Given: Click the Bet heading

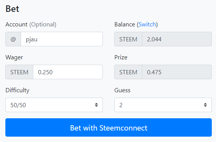Looking at the screenshot, I should click(12, 9).
